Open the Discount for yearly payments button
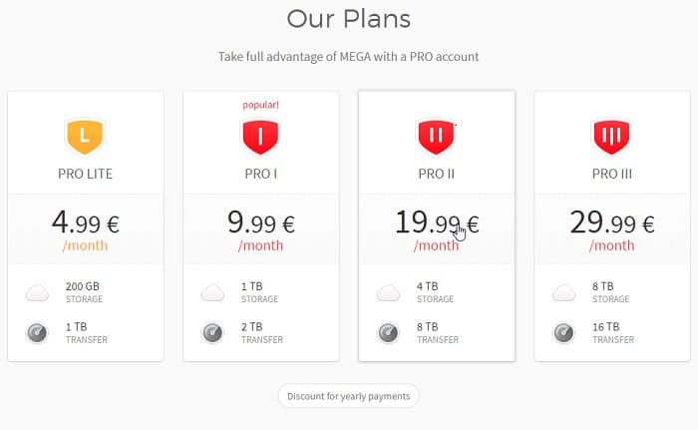698x430 pixels. click(x=349, y=396)
